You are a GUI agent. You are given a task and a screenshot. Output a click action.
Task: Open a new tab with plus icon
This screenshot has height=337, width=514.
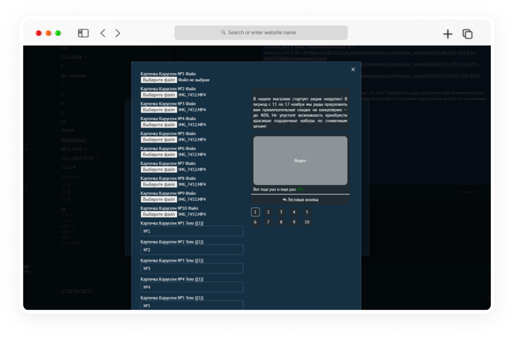[x=448, y=34]
